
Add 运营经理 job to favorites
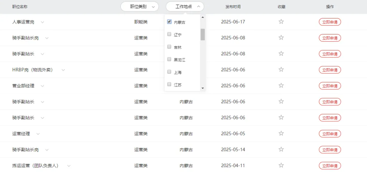(281, 133)
